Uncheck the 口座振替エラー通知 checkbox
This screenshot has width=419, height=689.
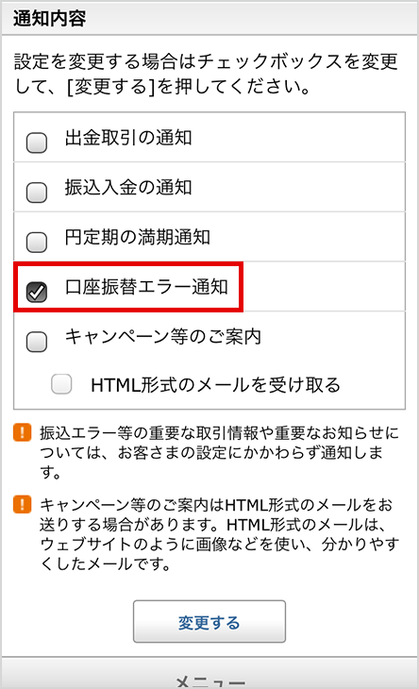click(37, 292)
